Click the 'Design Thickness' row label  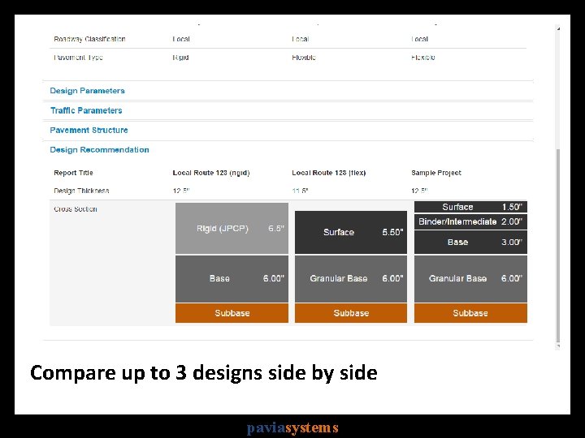click(81, 191)
